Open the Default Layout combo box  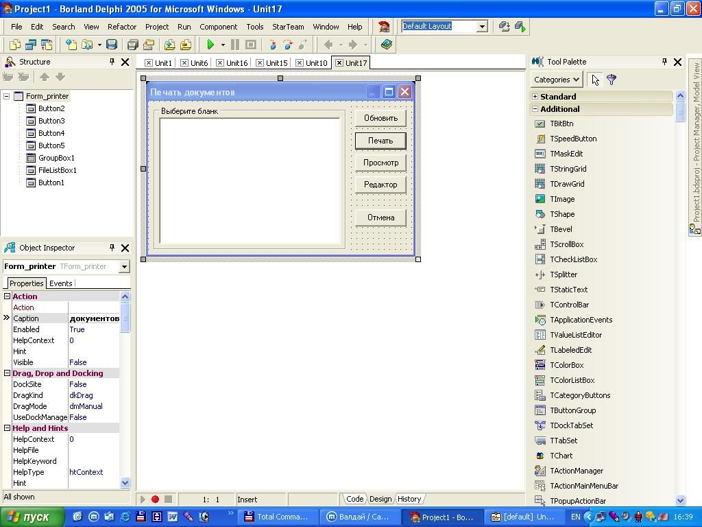pos(482,27)
